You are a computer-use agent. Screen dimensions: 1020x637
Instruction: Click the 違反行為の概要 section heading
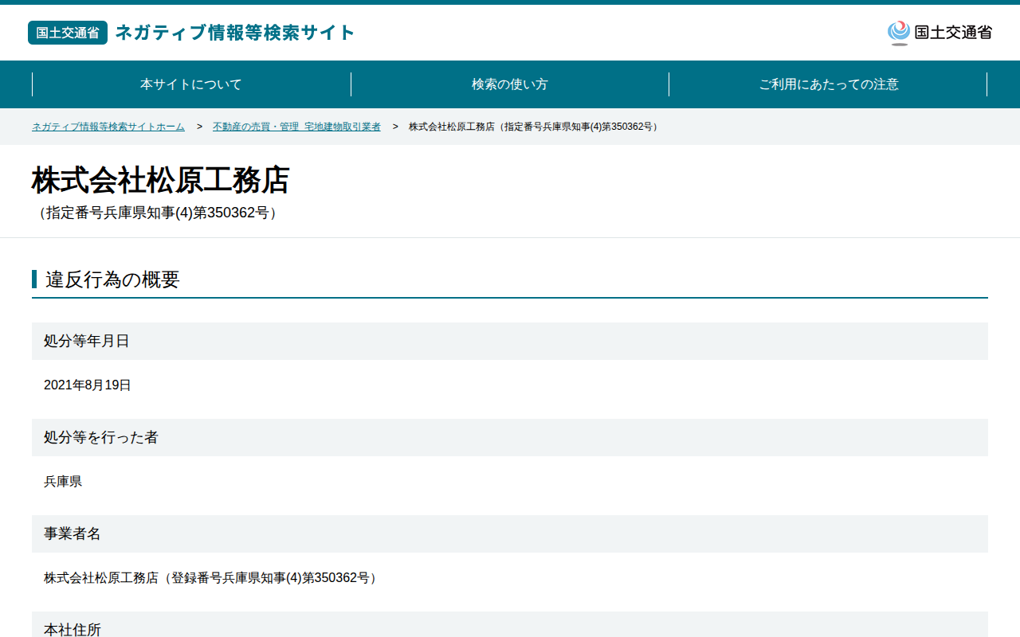(112, 279)
